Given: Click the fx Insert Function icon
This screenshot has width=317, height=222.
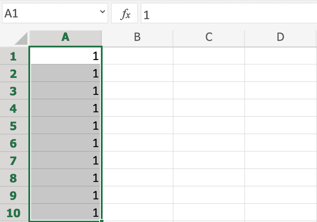Looking at the screenshot, I should [x=125, y=15].
